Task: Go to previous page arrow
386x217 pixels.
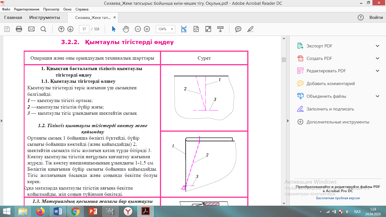Action: (61, 29)
